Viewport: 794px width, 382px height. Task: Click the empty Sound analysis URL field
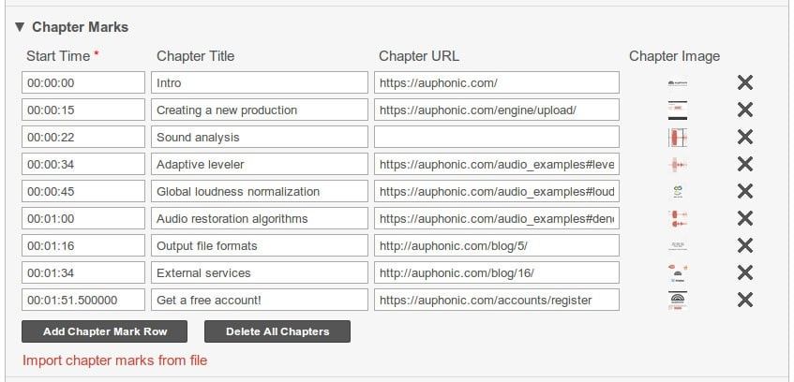(496, 137)
